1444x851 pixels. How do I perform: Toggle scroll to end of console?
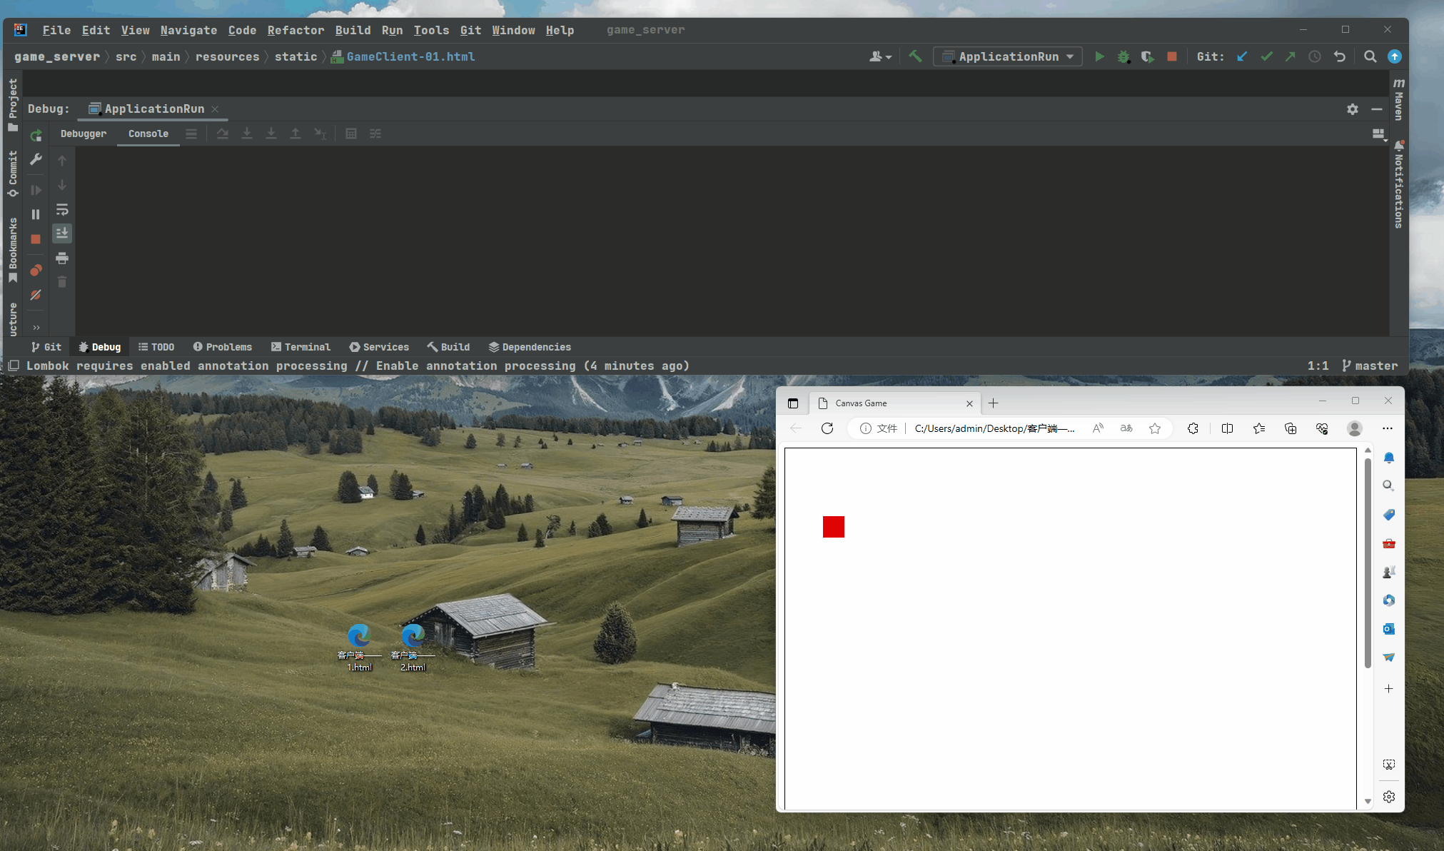tap(62, 233)
